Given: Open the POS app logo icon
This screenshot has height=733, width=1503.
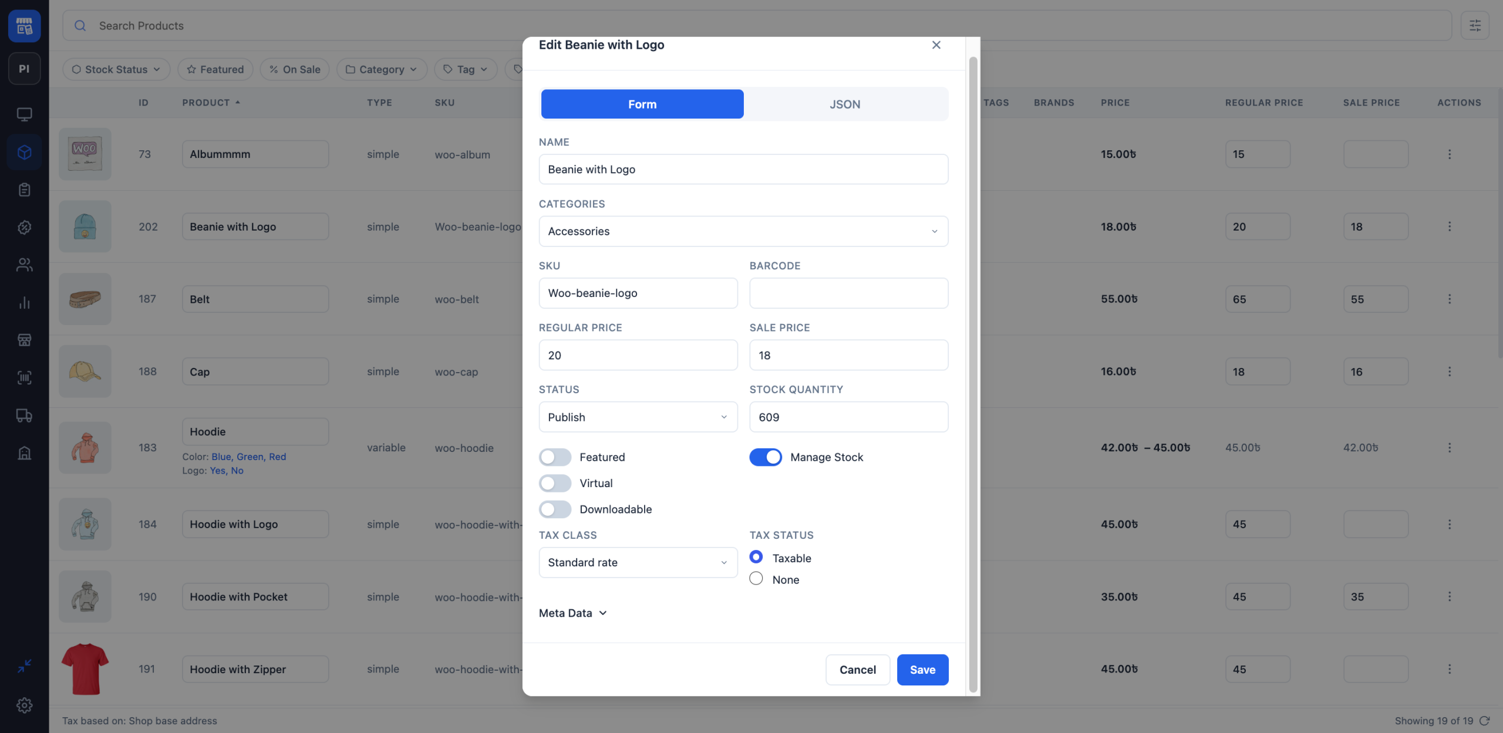Looking at the screenshot, I should (24, 26).
